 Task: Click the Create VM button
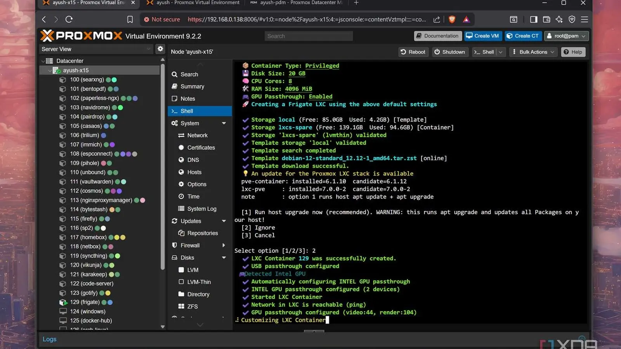[x=483, y=36]
